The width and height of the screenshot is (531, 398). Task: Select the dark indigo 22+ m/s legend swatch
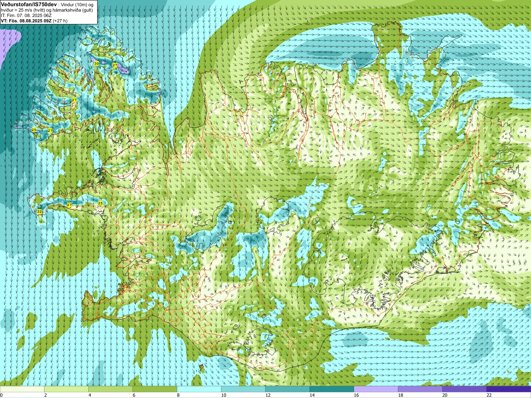point(509,389)
